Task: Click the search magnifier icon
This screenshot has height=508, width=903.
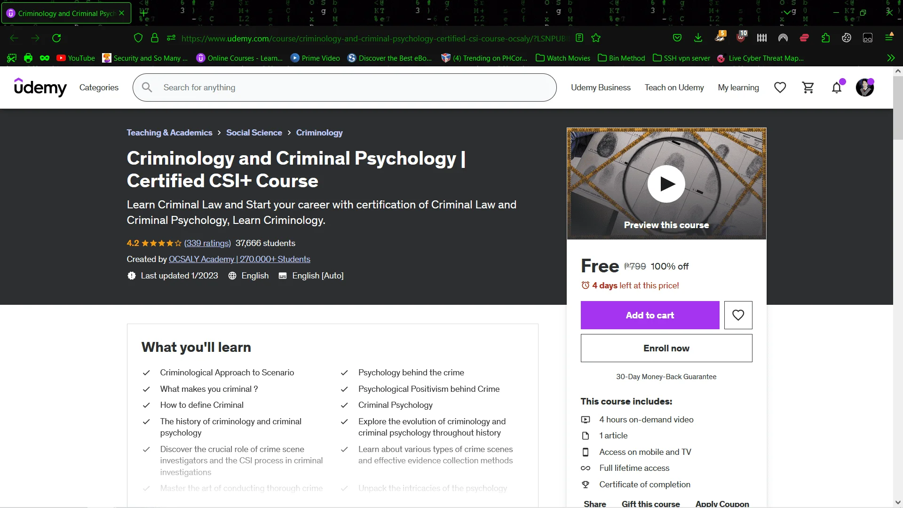Action: [x=147, y=87]
